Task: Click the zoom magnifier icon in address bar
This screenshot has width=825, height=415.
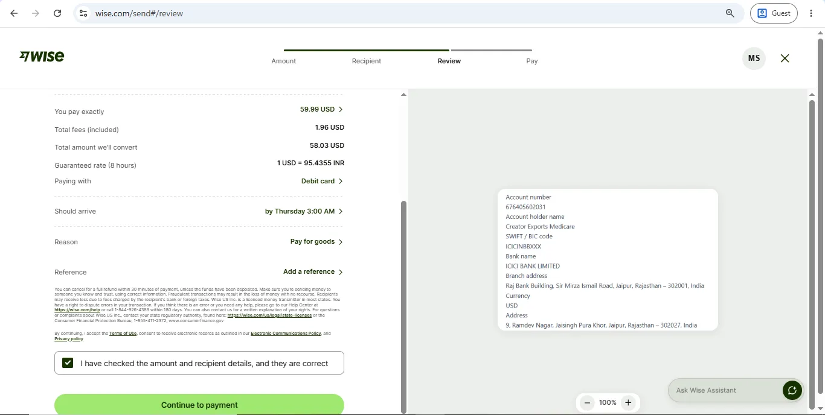Action: (730, 13)
